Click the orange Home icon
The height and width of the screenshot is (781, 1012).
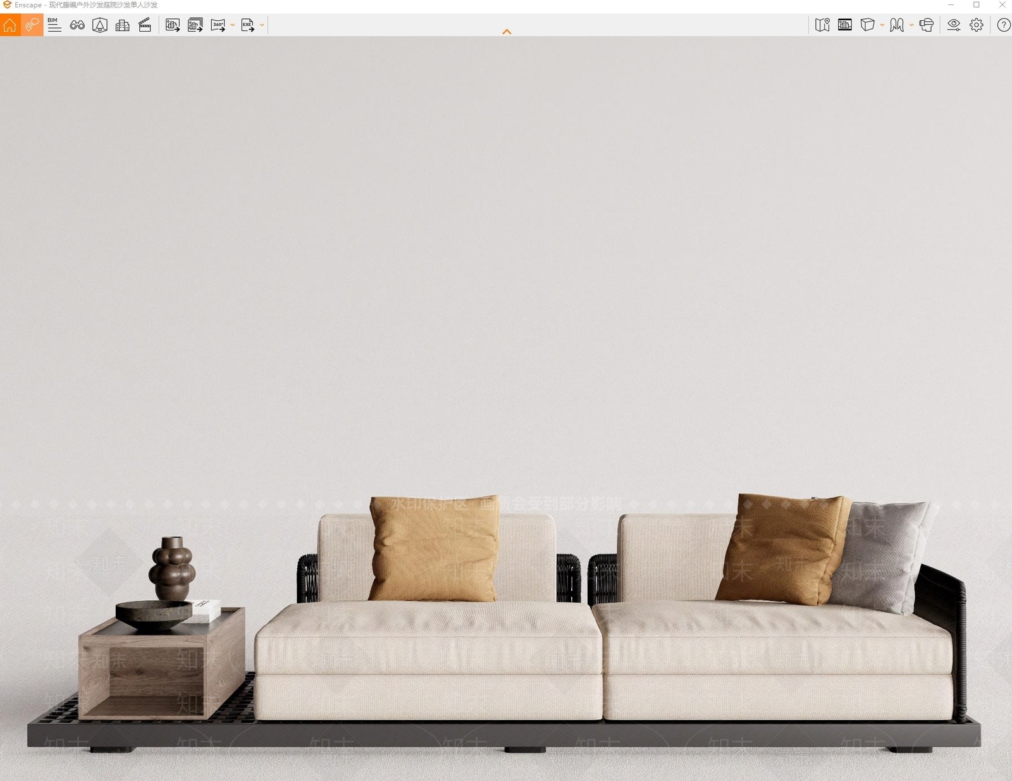point(10,25)
